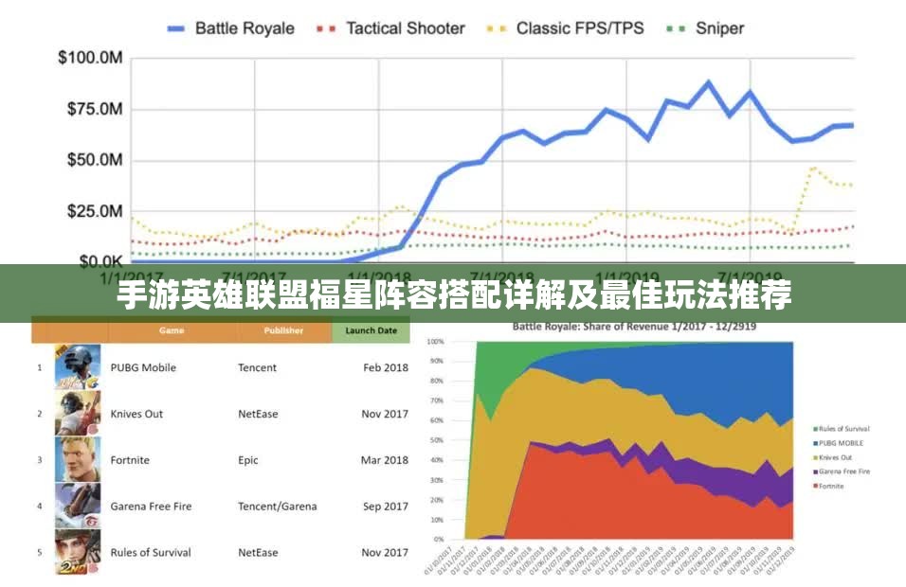This screenshot has height=587, width=906.
Task: Click Nov 2017 date in Knives Out row
Action: pyautogui.click(x=385, y=414)
